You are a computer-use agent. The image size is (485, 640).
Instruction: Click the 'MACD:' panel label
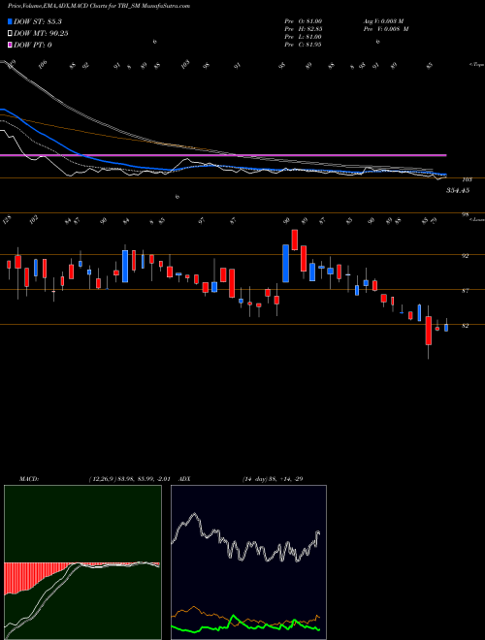coord(28,478)
